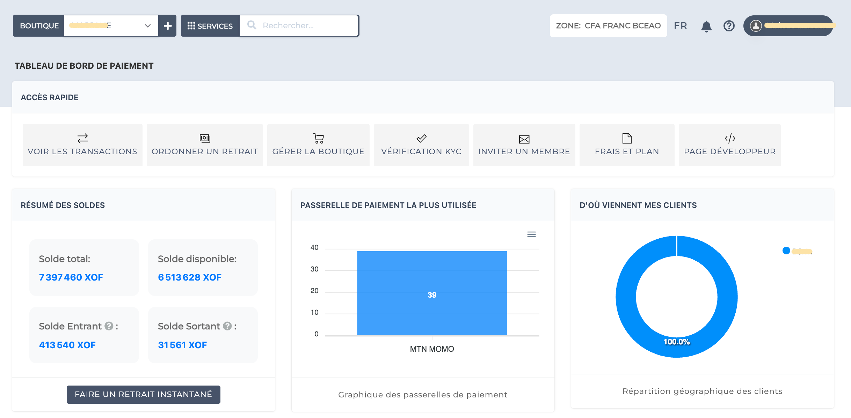Screen dimensions: 851x418
Task: Open Vérification KYC shortcut
Action: pyautogui.click(x=421, y=145)
